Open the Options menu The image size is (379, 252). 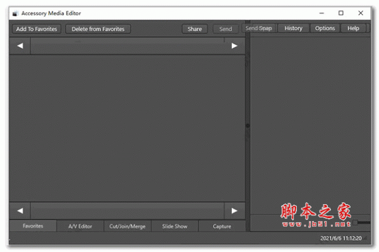click(325, 28)
